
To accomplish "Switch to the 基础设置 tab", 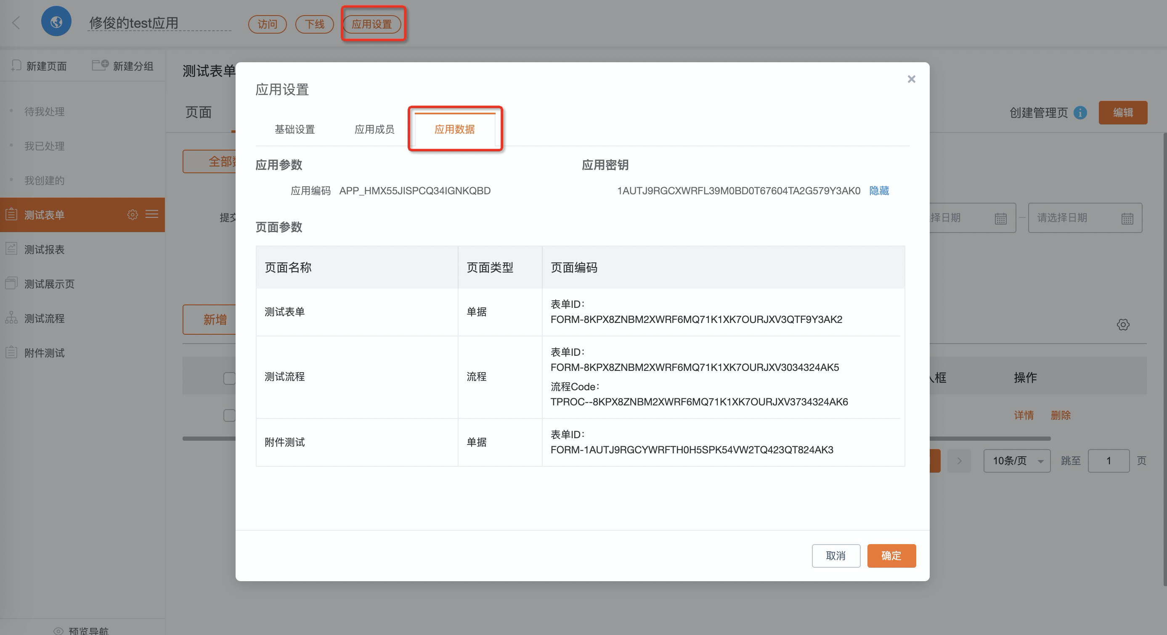I will click(294, 130).
